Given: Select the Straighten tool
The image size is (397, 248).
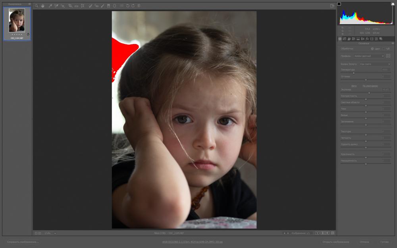Looking at the screenshot, I should [76, 6].
